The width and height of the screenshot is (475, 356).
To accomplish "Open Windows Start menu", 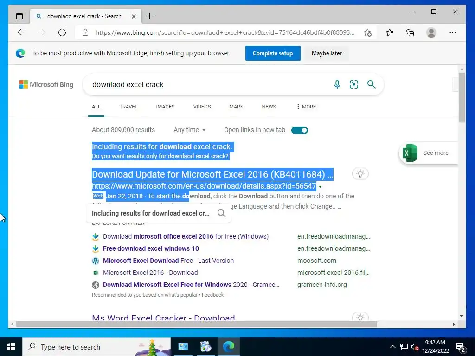I will pos(11,347).
